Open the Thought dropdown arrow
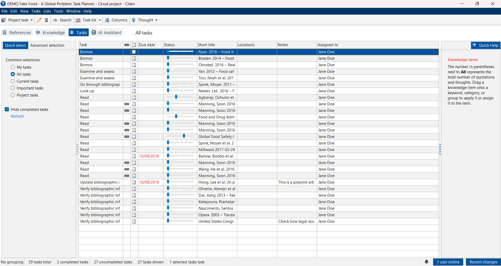 click(x=157, y=20)
